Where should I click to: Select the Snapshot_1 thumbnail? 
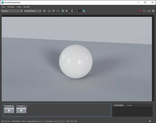coord(21,110)
